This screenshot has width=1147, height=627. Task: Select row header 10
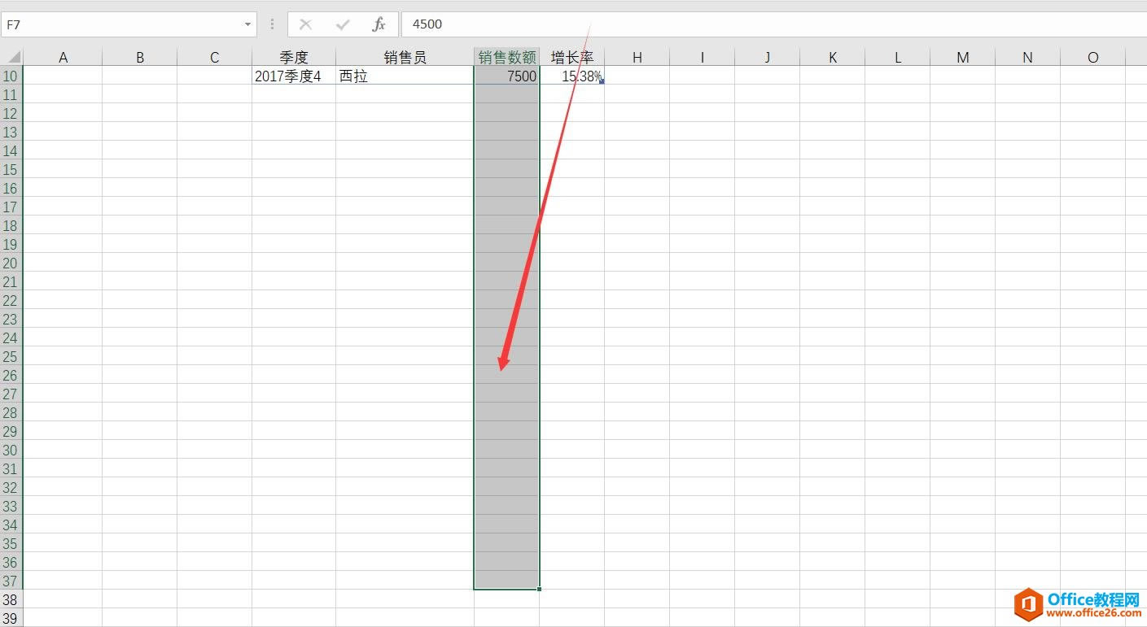11,76
